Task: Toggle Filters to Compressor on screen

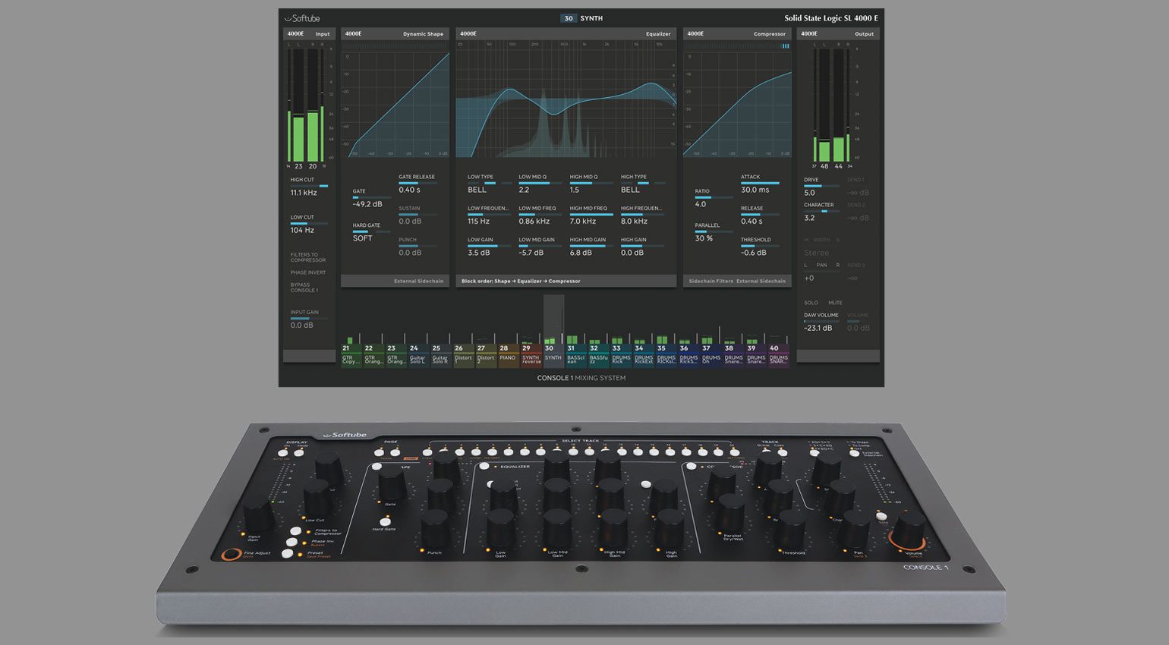Action: point(307,257)
